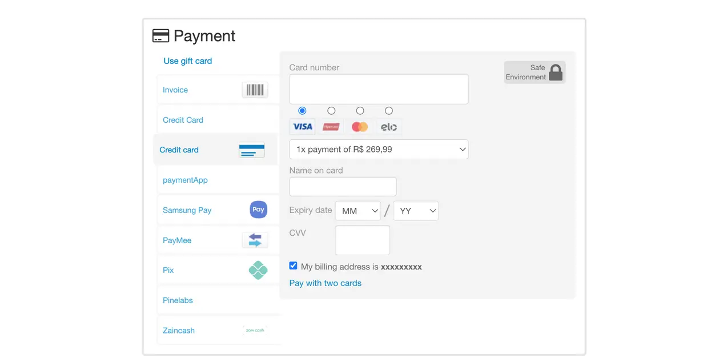Focus the Card number input field
Viewport: 723px width, 358px height.
pos(379,89)
